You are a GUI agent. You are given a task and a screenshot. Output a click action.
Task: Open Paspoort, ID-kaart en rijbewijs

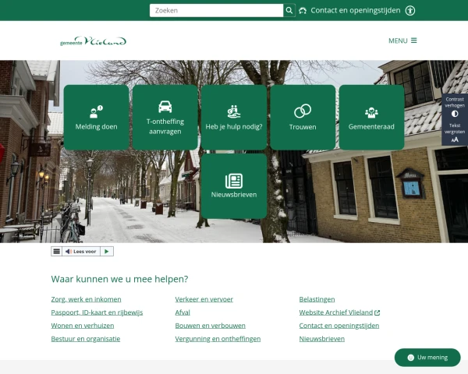coord(97,312)
